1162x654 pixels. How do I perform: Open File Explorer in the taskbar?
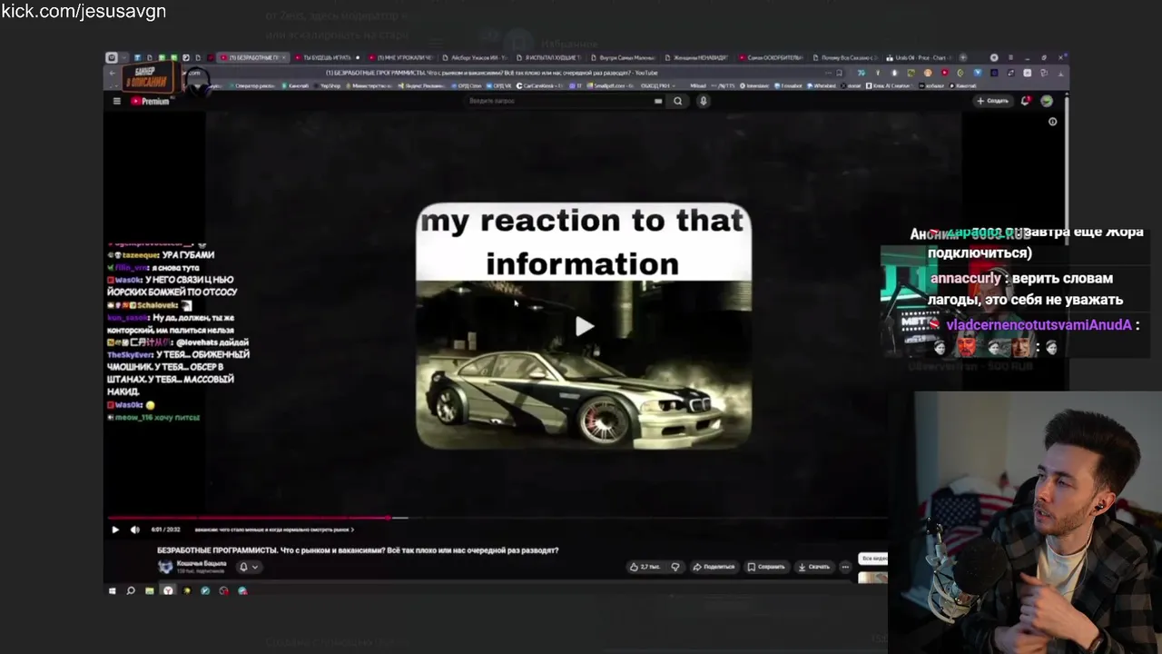pyautogui.click(x=150, y=590)
